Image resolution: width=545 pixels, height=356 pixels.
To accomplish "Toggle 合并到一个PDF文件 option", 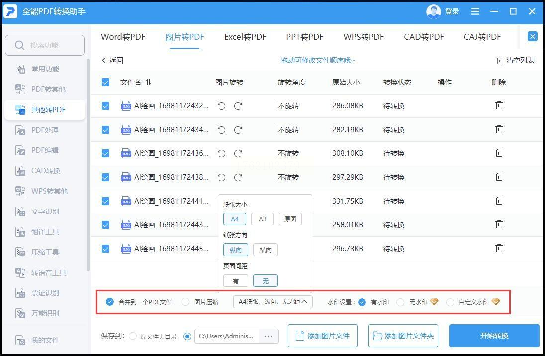I will click(x=110, y=302).
